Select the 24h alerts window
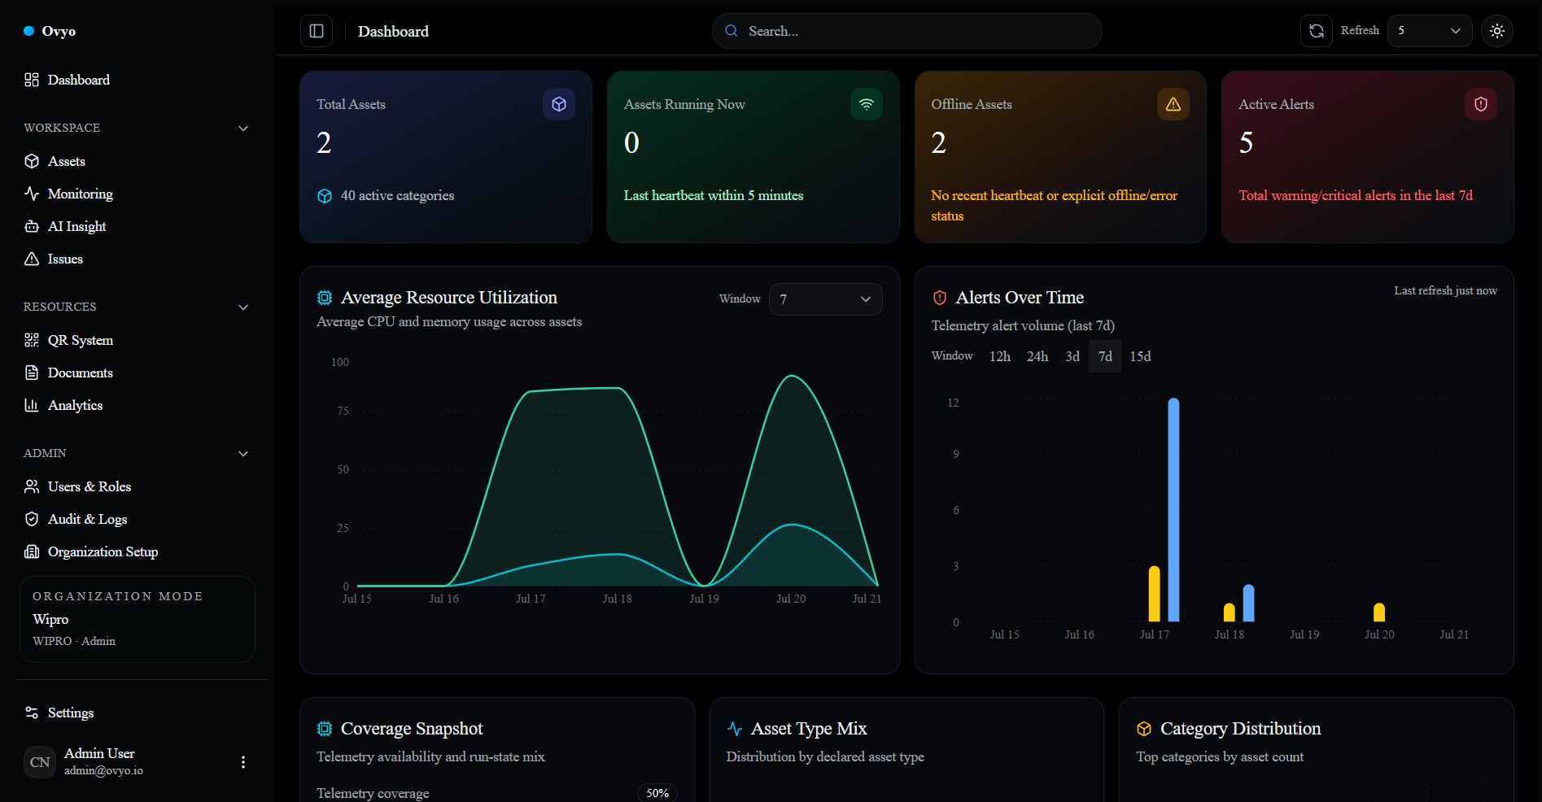 tap(1037, 356)
